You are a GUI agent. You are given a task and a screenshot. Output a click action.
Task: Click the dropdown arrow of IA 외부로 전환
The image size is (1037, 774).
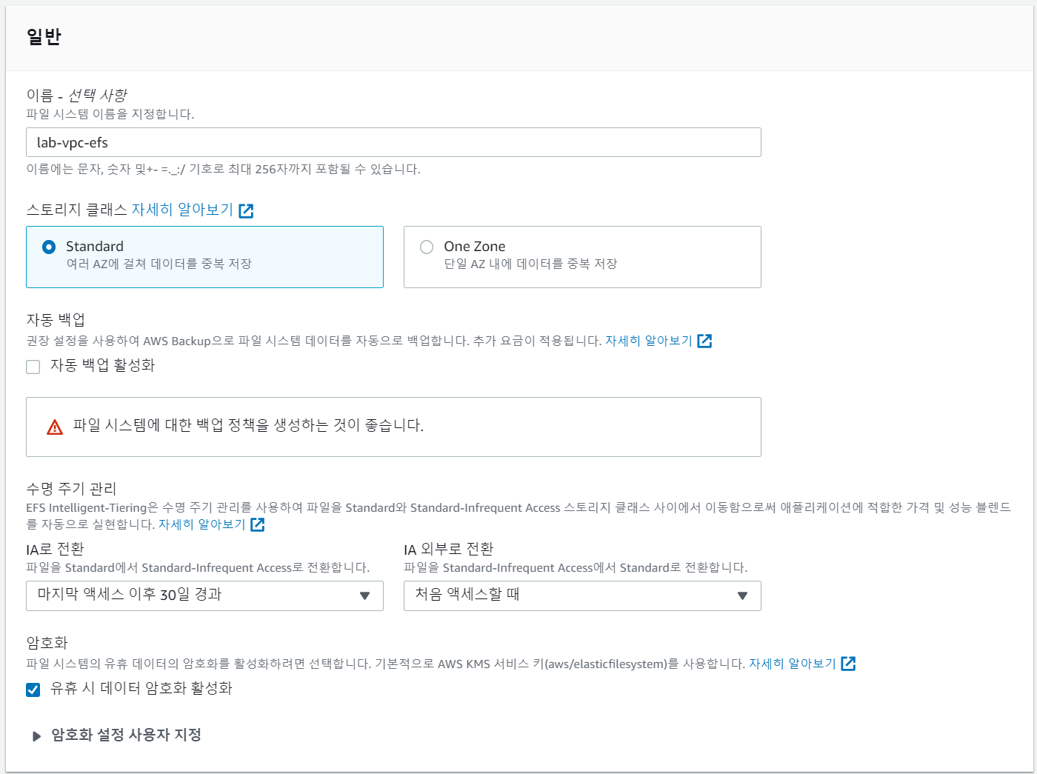click(x=741, y=595)
